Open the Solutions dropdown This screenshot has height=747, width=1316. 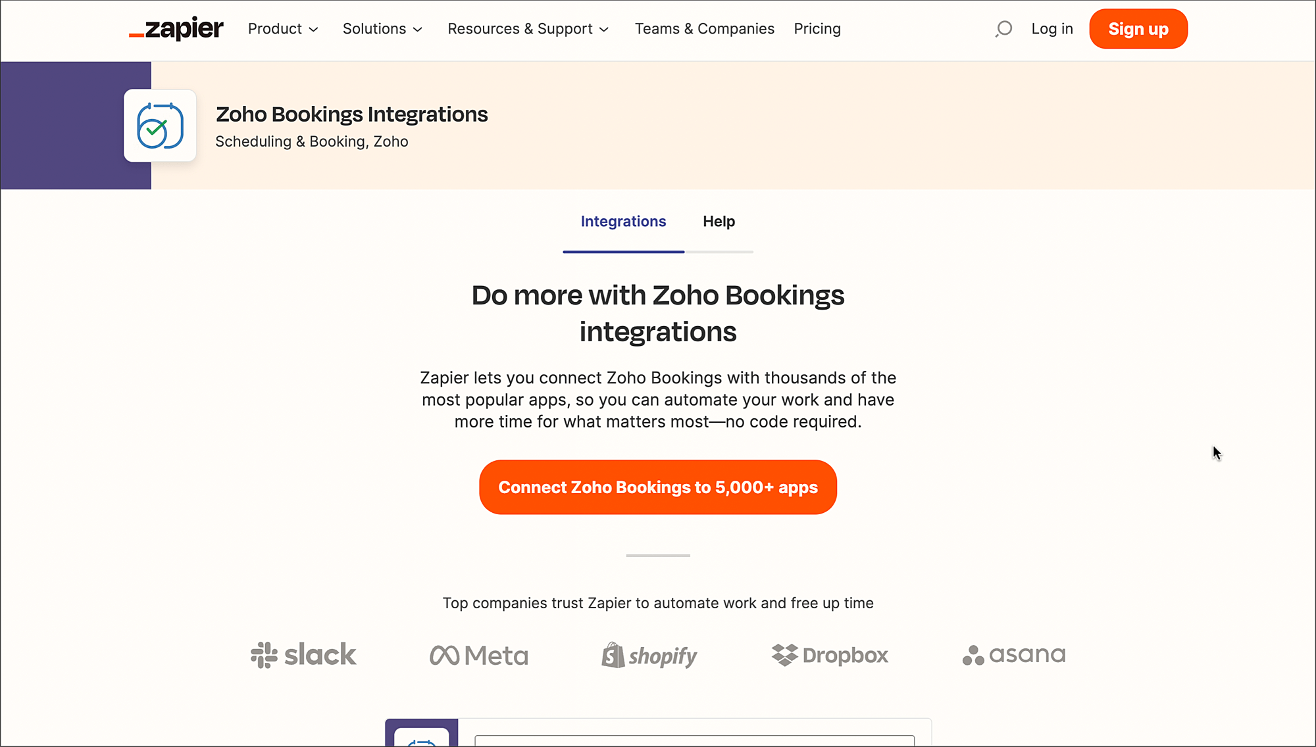382,29
